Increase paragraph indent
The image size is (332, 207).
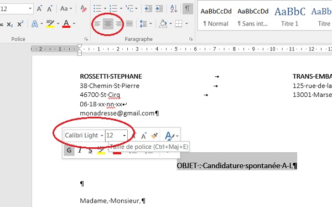[x=159, y=9]
